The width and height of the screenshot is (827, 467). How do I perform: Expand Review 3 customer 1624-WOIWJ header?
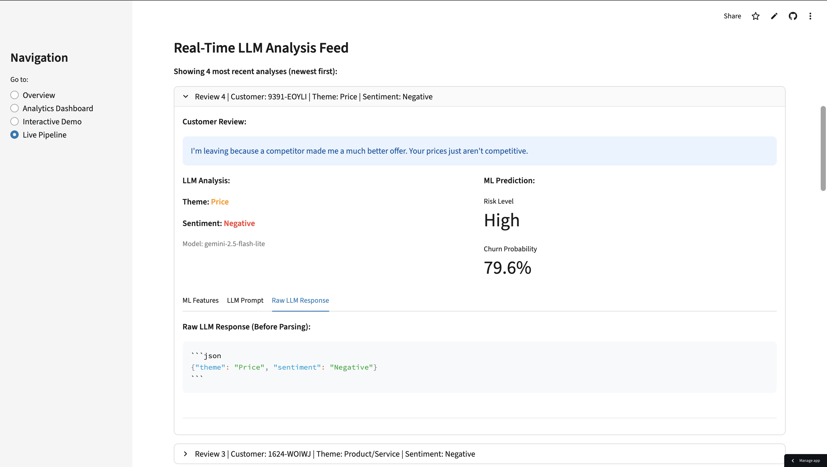pos(335,454)
